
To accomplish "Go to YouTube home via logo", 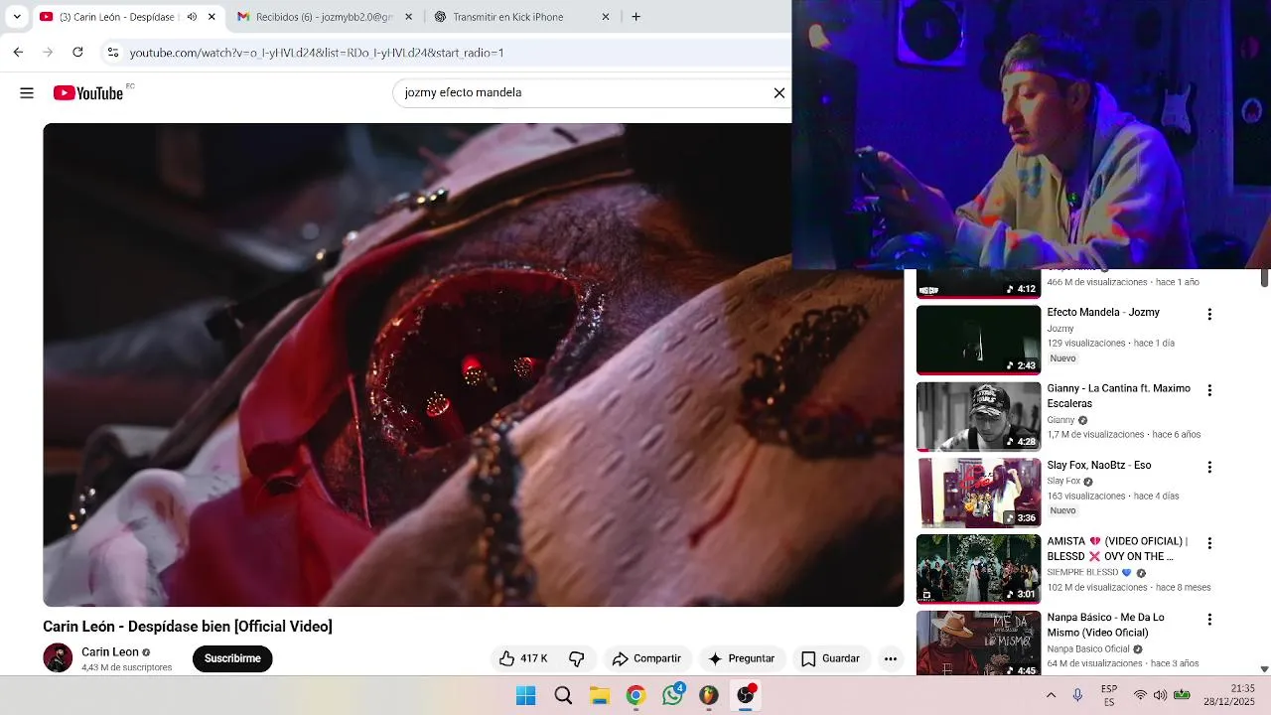I will tap(88, 93).
